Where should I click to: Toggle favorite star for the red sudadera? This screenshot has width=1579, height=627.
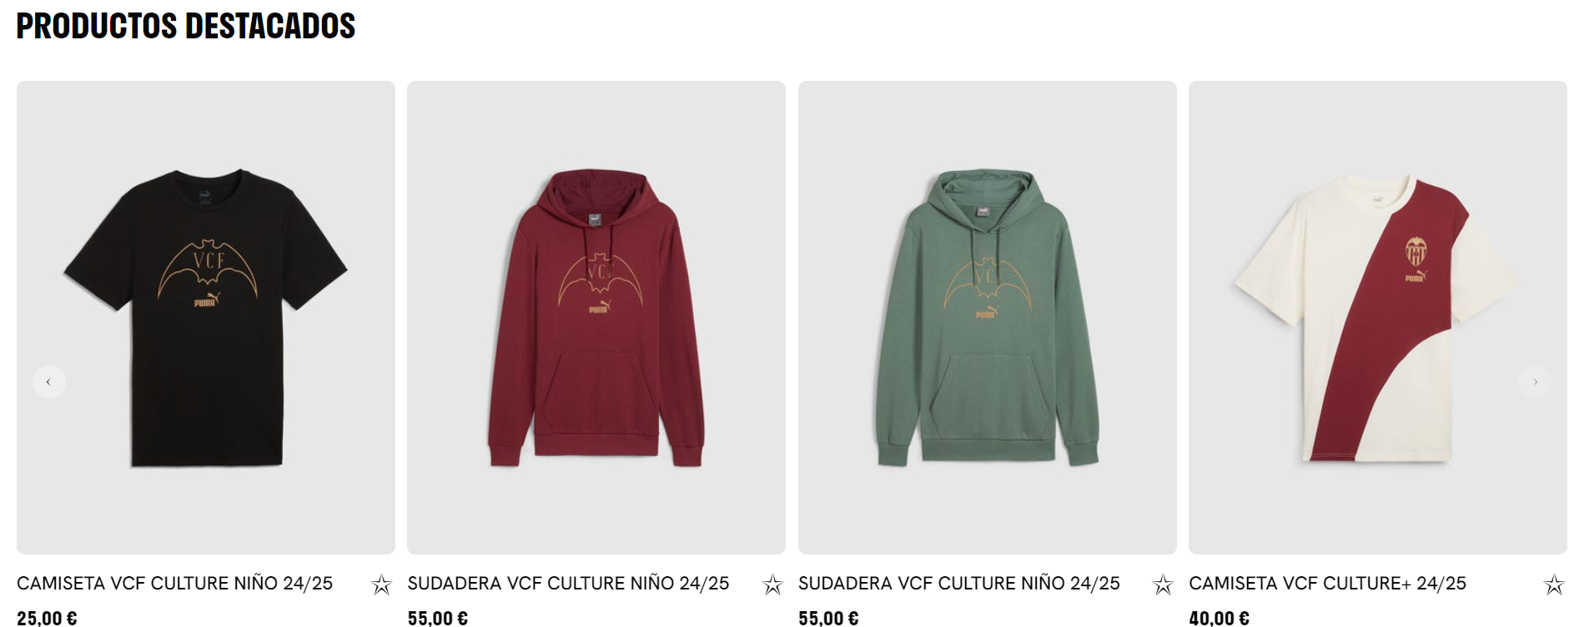(772, 584)
